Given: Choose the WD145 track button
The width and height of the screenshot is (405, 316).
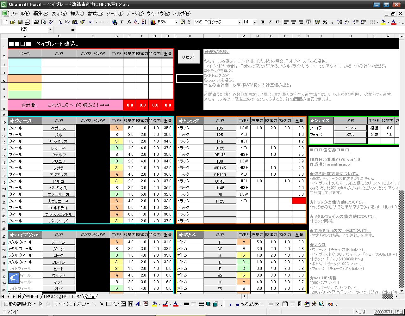Looking at the screenshot, I should [x=220, y=168].
